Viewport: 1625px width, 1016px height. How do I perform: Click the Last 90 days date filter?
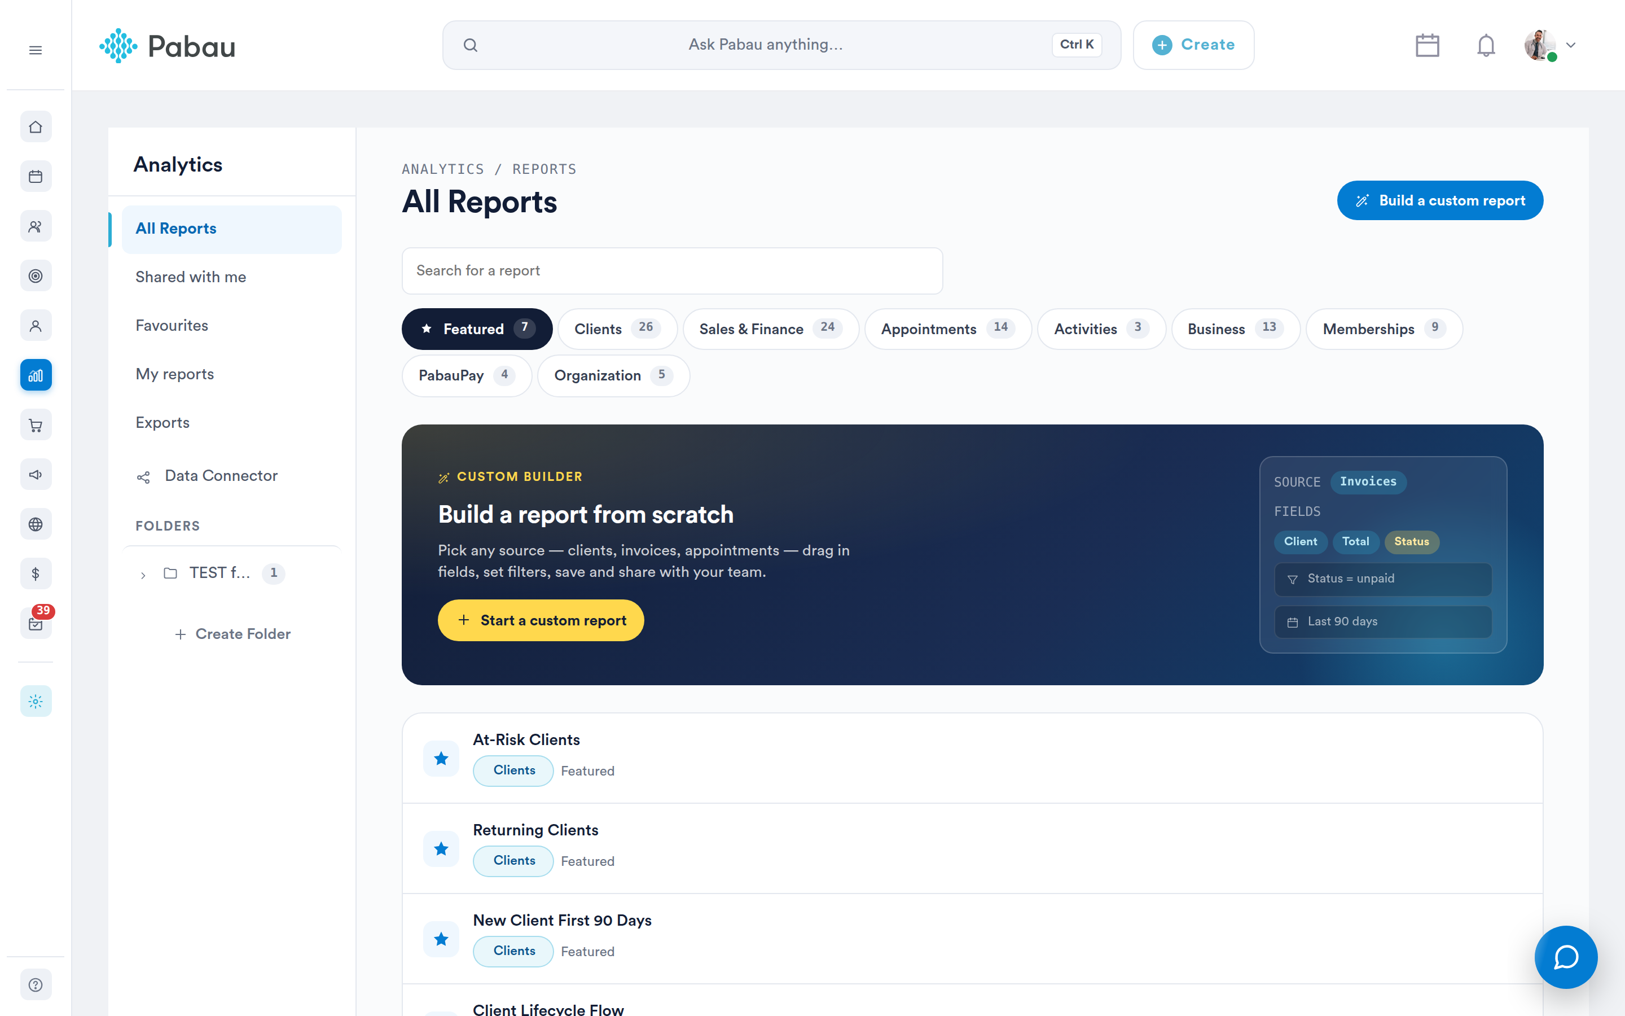pos(1384,622)
